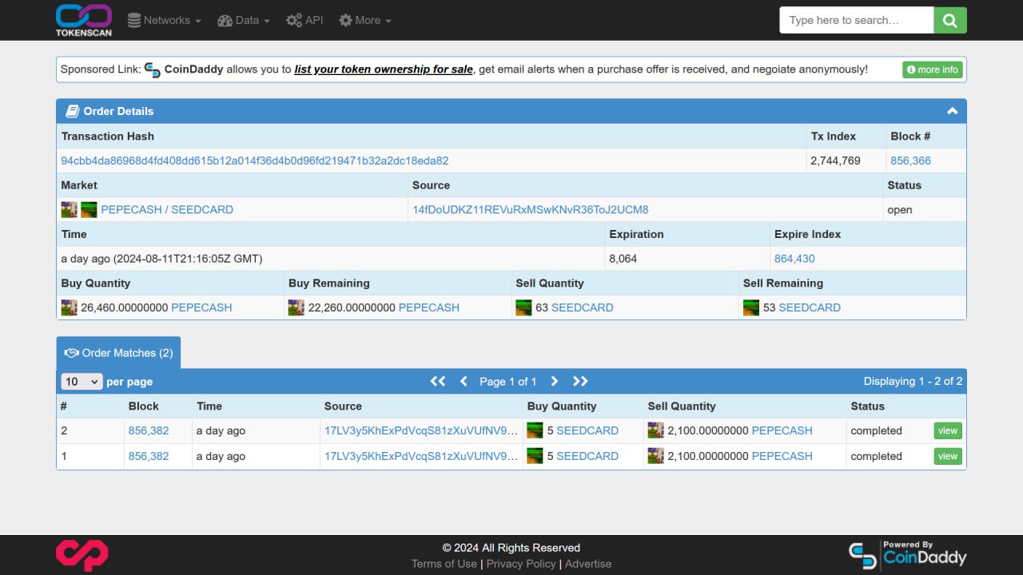Click 'Displaying 1 - 2 of 2' text
Image resolution: width=1023 pixels, height=575 pixels.
pyautogui.click(x=913, y=381)
